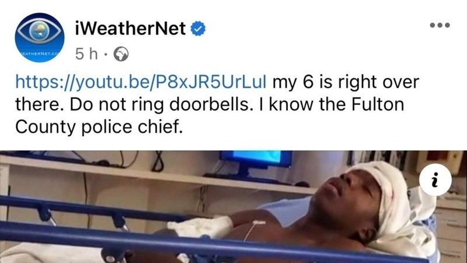This screenshot has width=467, height=263.
Task: Tap the info icon on the photo
Action: (x=435, y=180)
